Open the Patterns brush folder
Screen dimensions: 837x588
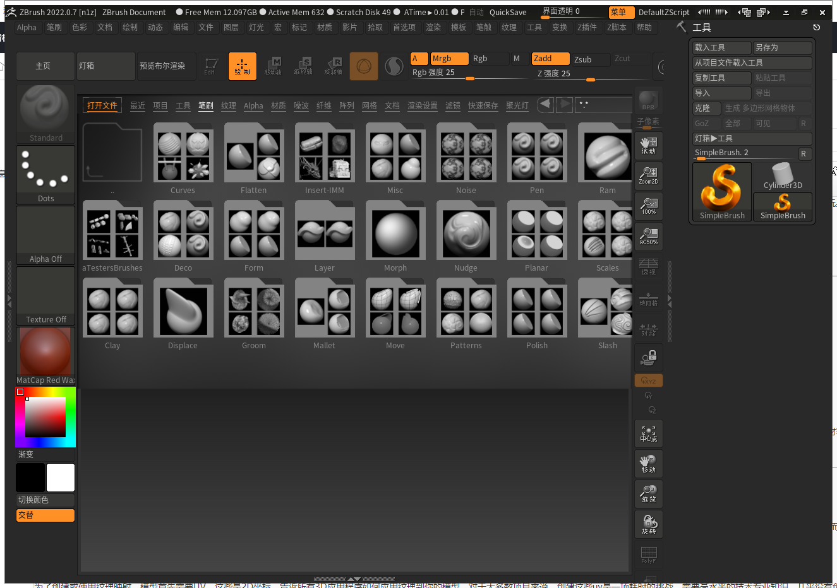(466, 315)
